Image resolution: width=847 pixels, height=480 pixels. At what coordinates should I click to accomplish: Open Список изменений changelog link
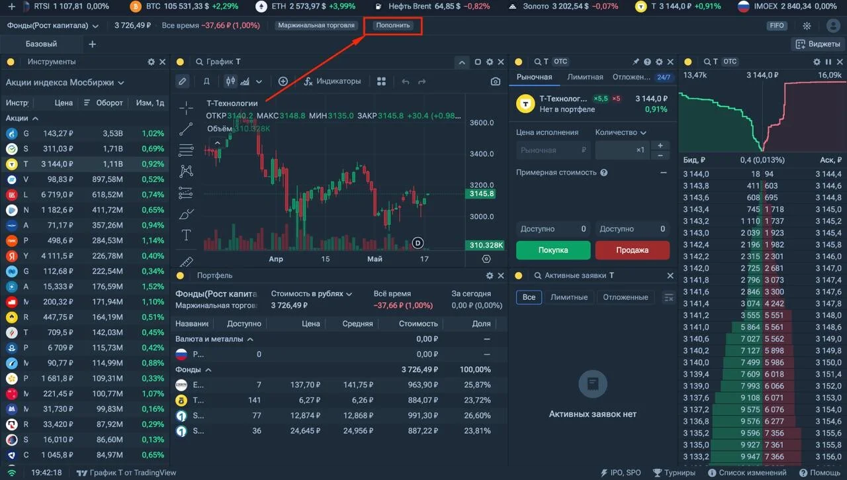tap(746, 473)
